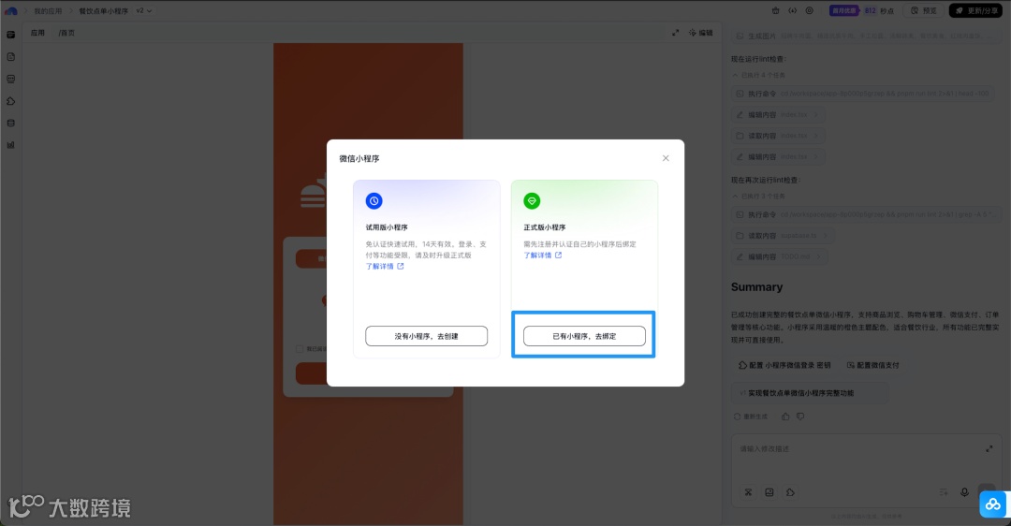The image size is (1011, 526).
Task: Expand the 编辑内容 TODO.md row
Action: (780, 256)
